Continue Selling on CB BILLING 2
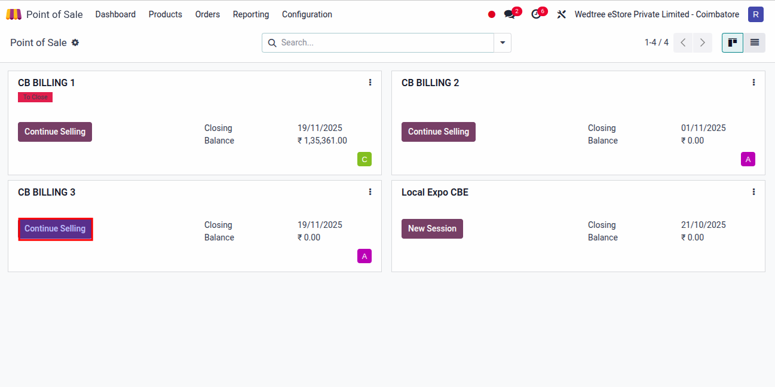The height and width of the screenshot is (387, 775). (439, 132)
